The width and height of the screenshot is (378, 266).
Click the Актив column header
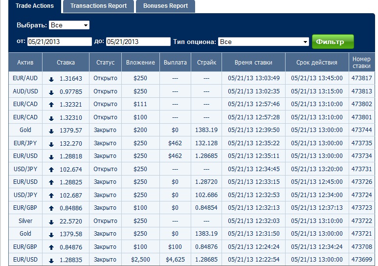point(25,63)
